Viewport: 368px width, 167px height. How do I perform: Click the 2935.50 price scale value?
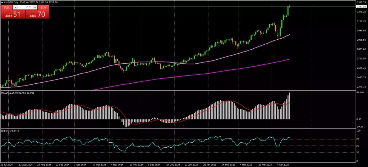point(362,40)
